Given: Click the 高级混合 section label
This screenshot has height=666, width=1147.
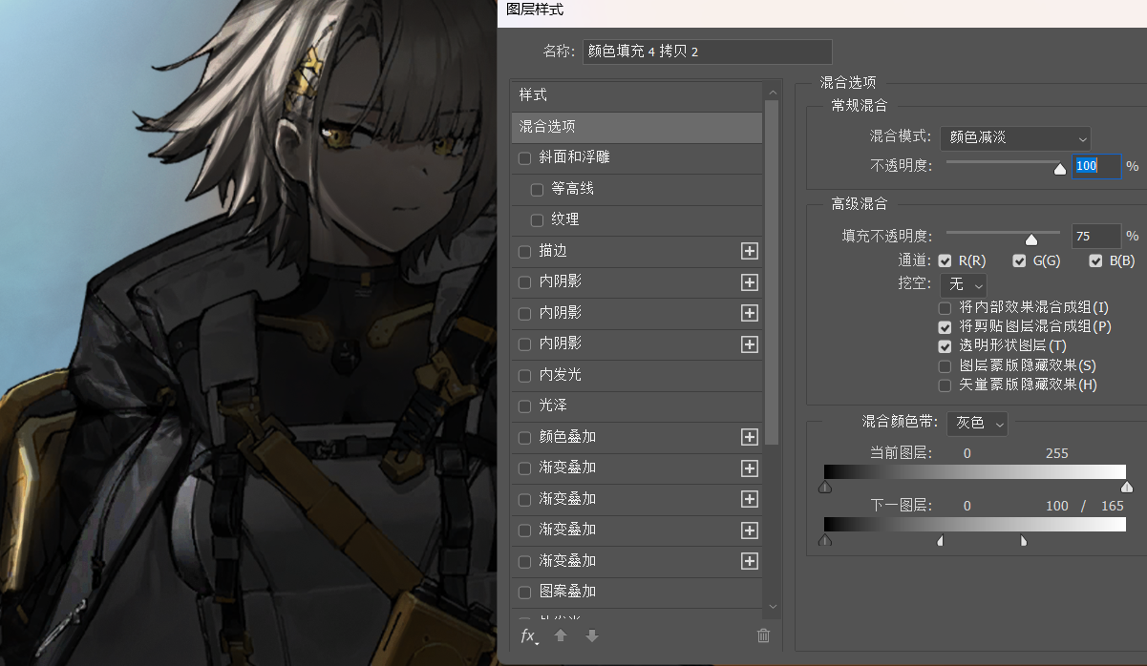Looking at the screenshot, I should [859, 203].
